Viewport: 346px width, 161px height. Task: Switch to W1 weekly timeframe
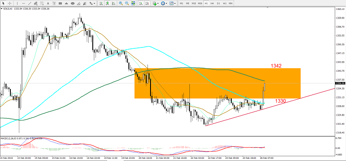coord(224,3)
